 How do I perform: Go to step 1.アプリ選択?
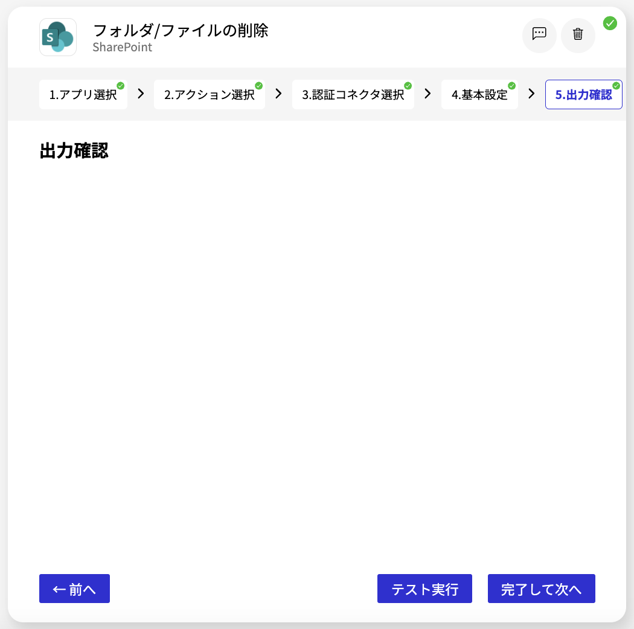[83, 95]
